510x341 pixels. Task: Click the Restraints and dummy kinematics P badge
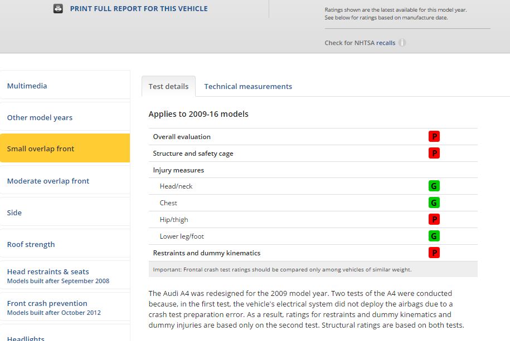pos(434,253)
